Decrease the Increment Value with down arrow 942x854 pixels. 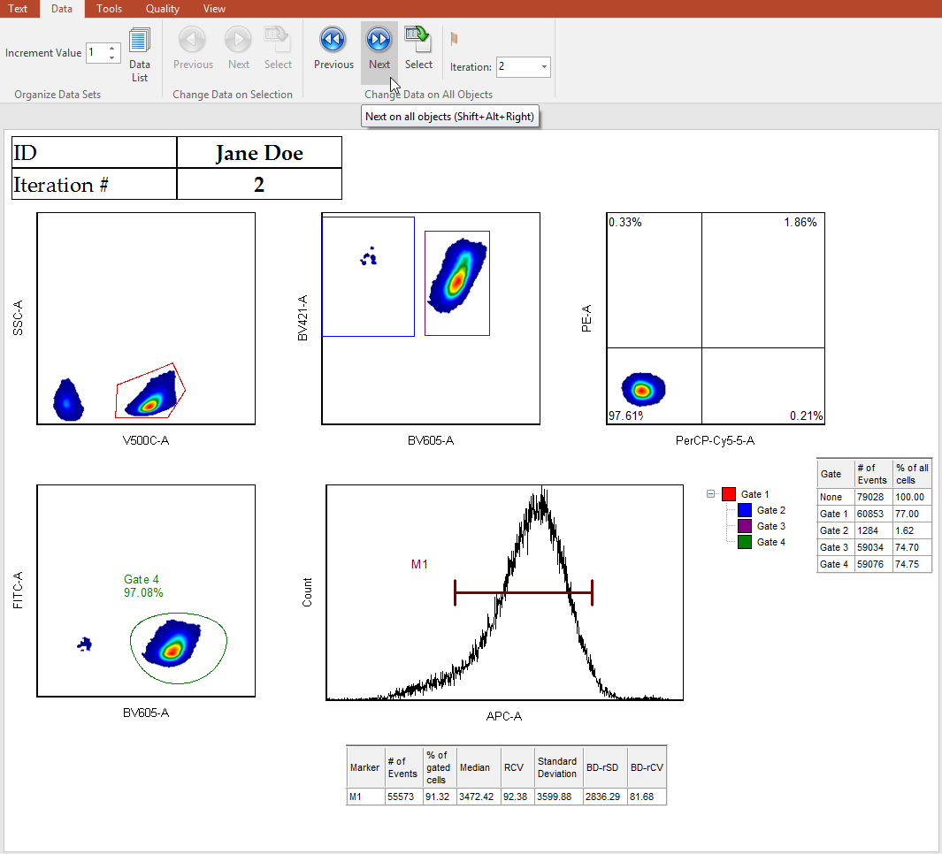pyautogui.click(x=112, y=57)
